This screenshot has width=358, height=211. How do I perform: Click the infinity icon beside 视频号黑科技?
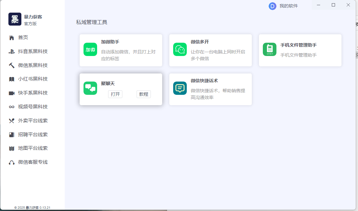12,107
